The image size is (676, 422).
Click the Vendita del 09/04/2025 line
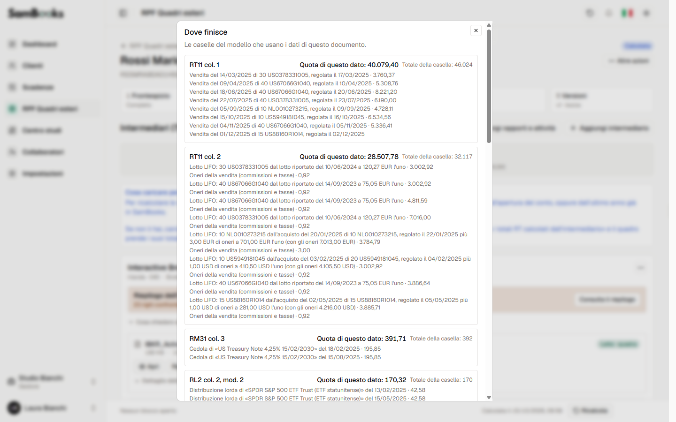pos(294,83)
